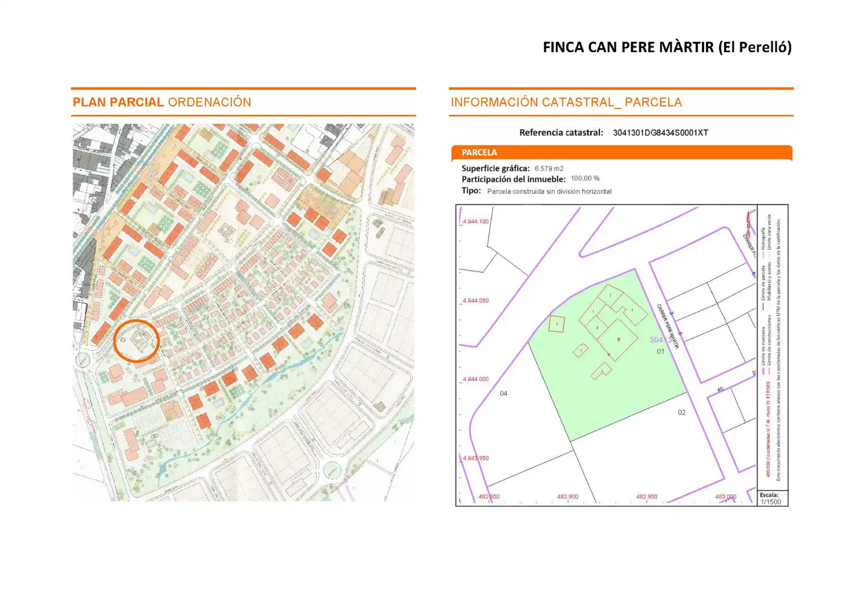Image resolution: width=865 pixels, height=611 pixels.
Task: Click the small square building outline left of main buildings
Action: coord(557,324)
